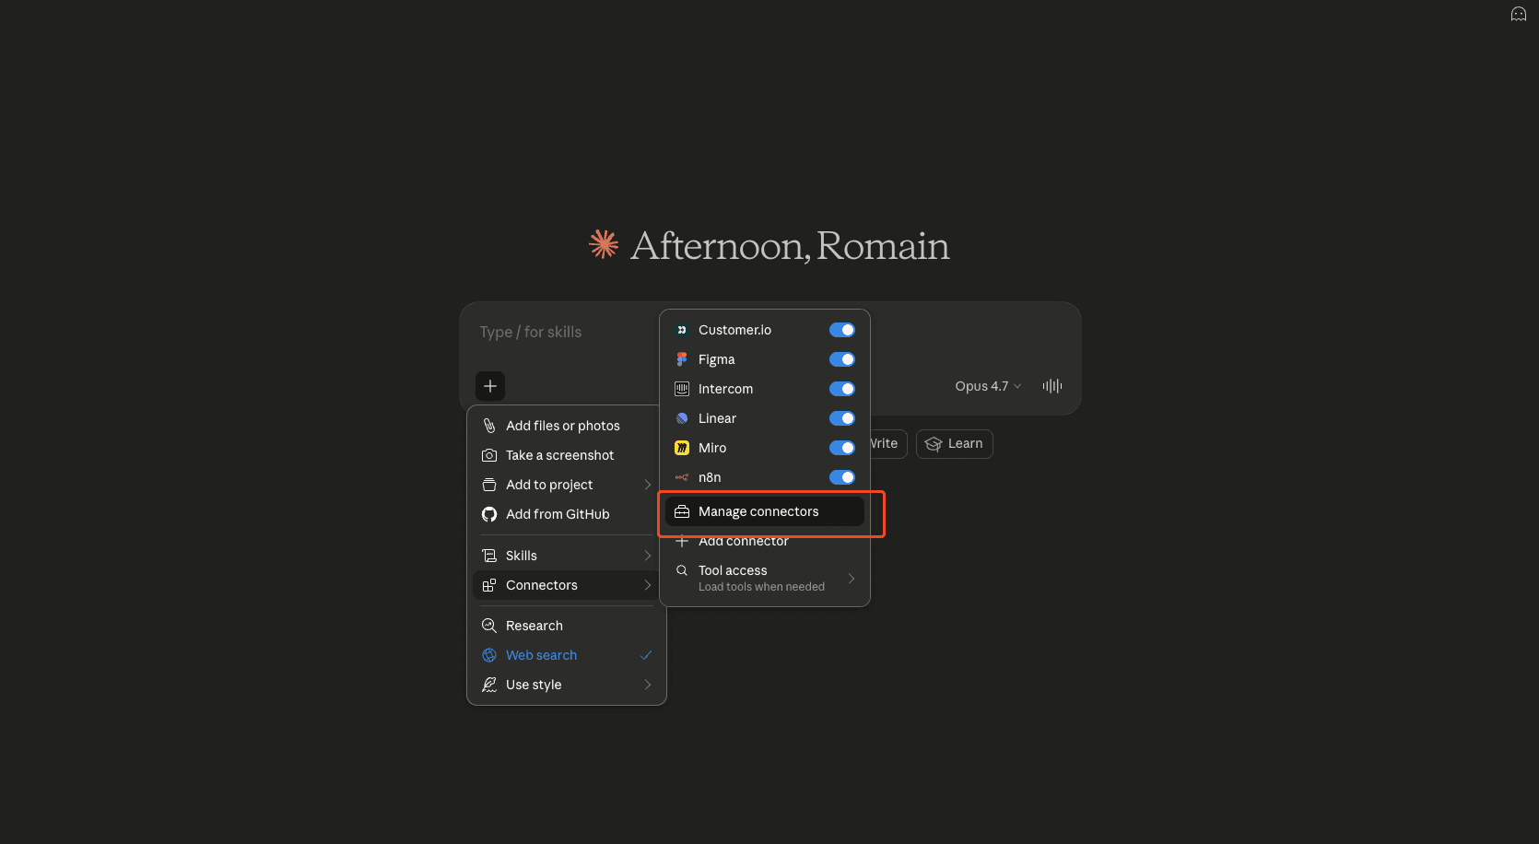Uncheck Web search
This screenshot has width=1539, height=844.
coord(541,654)
